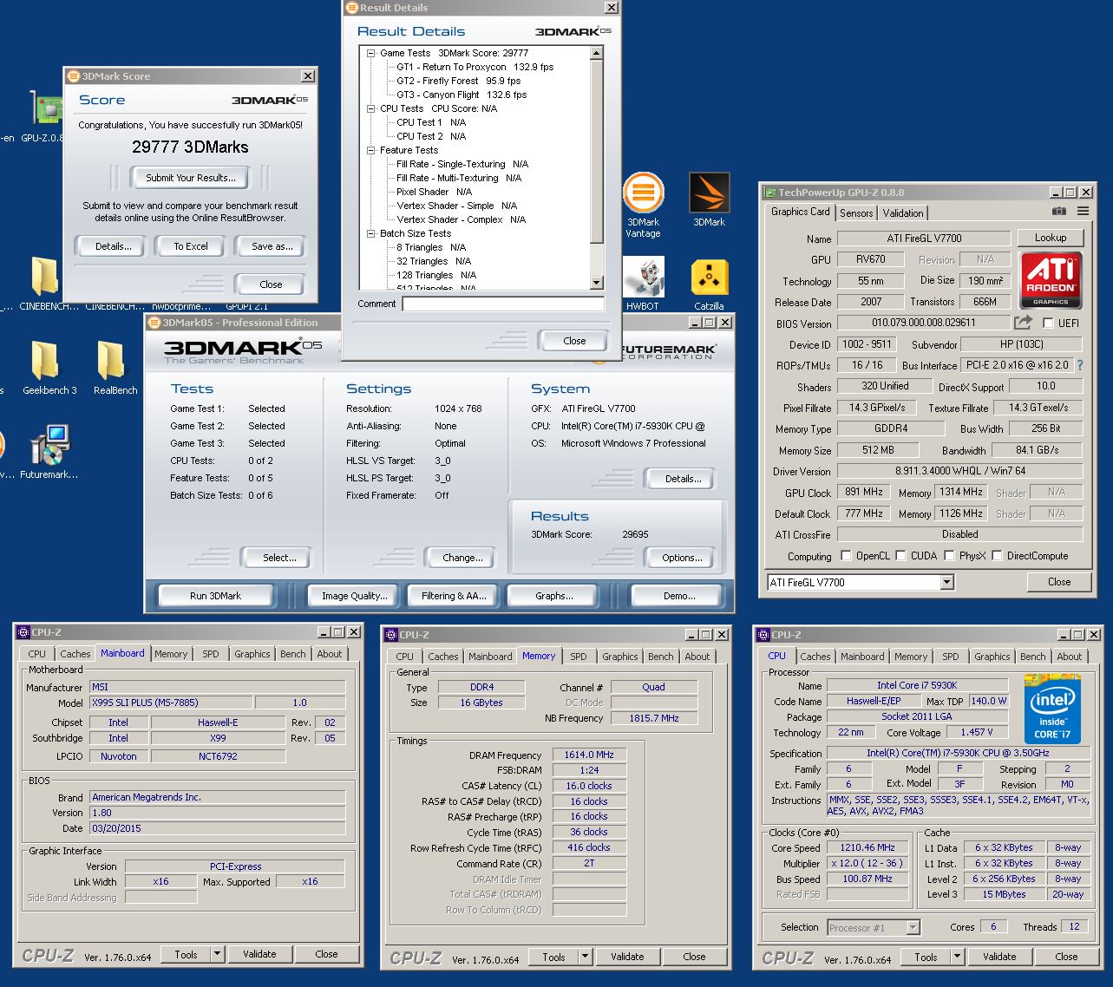Click the Result Details scrollbar down arrow

[596, 283]
